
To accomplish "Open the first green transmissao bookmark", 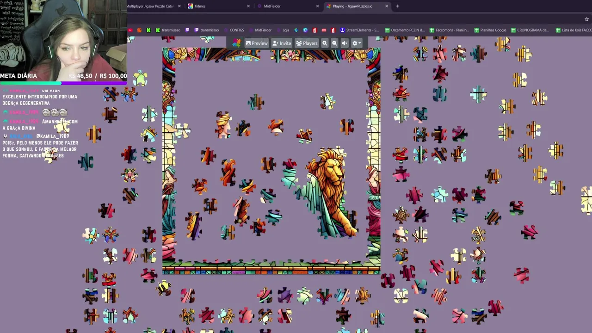I will pyautogui.click(x=168, y=30).
